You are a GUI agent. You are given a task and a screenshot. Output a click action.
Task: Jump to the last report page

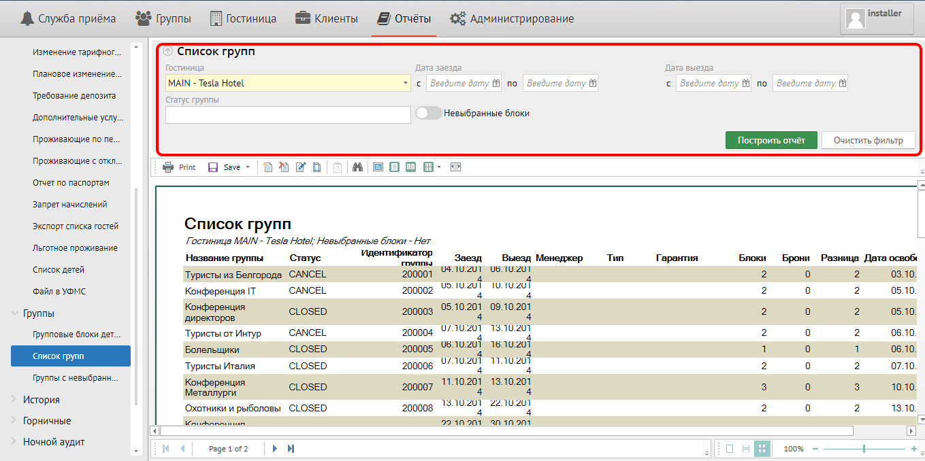(291, 449)
